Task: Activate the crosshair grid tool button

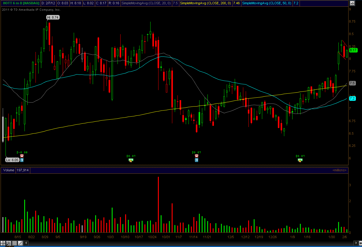Action: [3, 243]
